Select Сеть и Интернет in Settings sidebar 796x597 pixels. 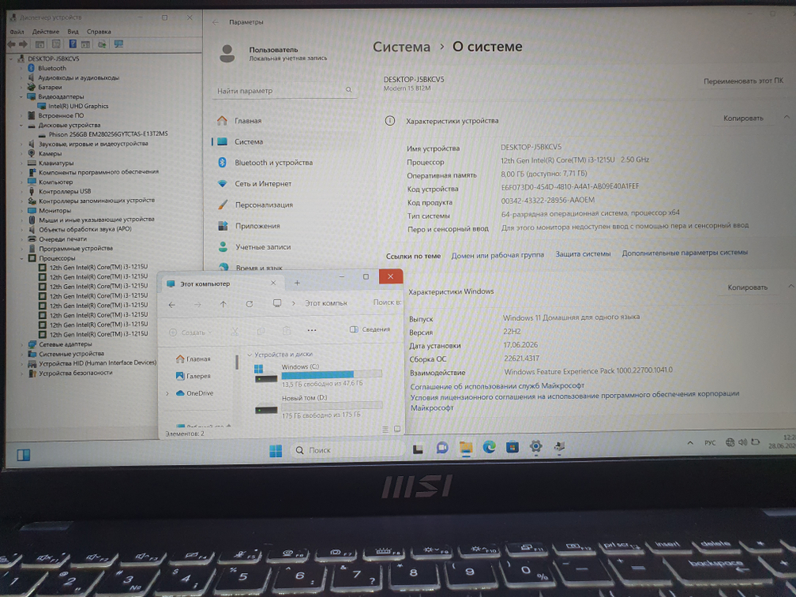(x=263, y=184)
